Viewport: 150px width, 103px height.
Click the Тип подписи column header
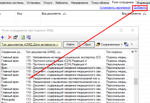[x=117, y=52]
